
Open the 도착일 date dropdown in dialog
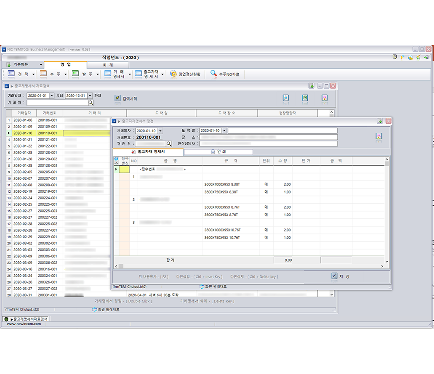click(224, 131)
